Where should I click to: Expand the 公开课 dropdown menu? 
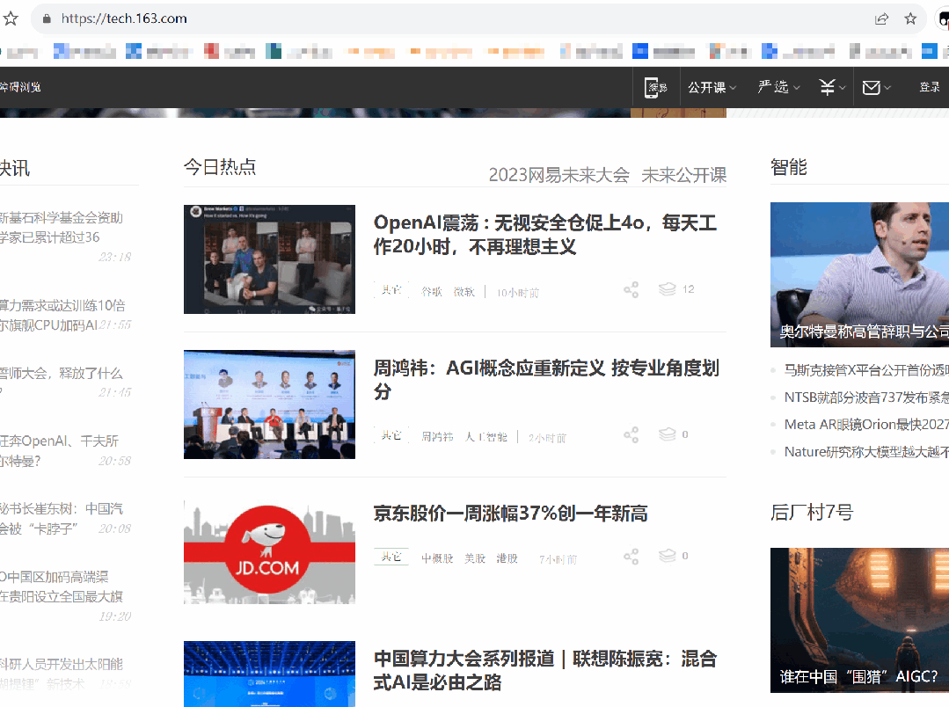712,88
